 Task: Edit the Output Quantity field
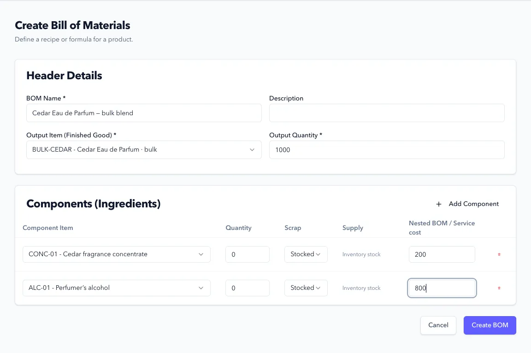pos(387,150)
